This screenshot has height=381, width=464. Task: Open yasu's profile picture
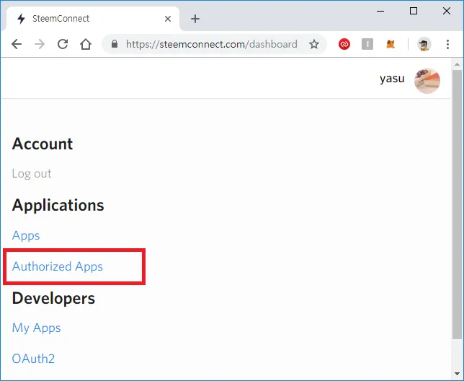tap(427, 81)
